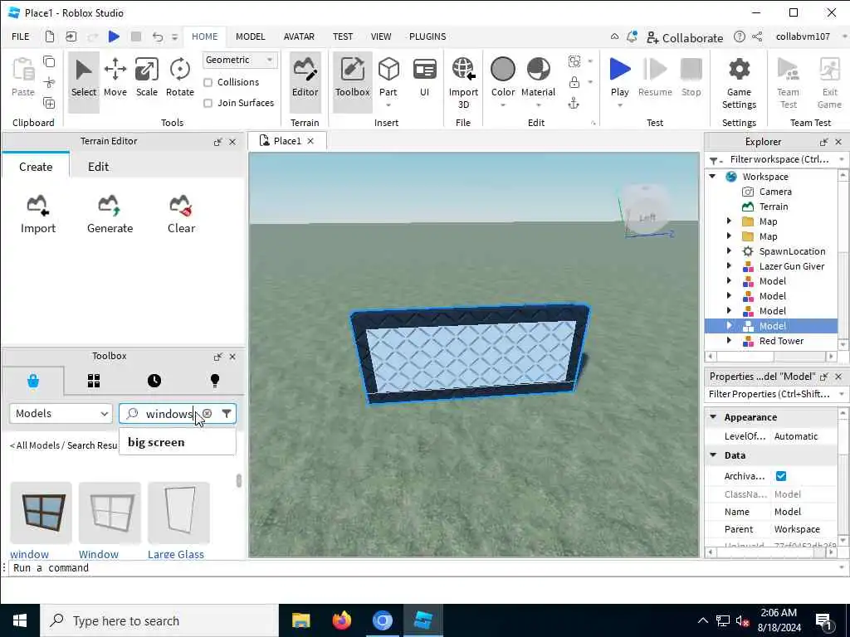Switch to the MODEL ribbon tab
850x637 pixels.
[251, 36]
